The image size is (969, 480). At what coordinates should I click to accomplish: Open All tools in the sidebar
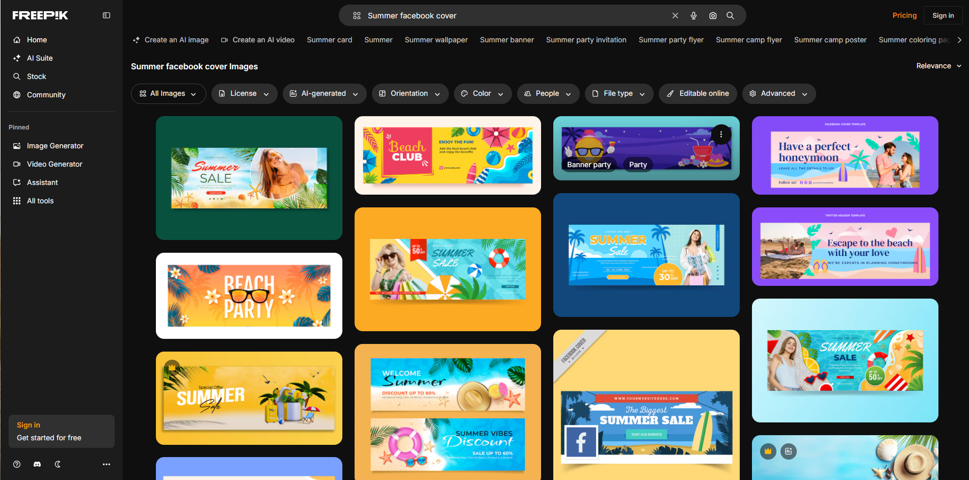(39, 201)
